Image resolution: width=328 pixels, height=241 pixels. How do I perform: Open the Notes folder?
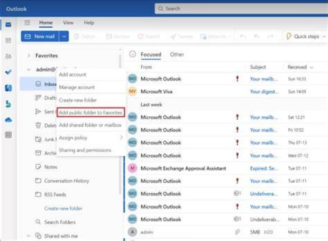[51, 167]
